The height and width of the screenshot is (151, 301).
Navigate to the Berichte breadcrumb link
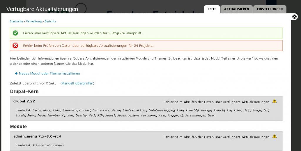(50, 21)
